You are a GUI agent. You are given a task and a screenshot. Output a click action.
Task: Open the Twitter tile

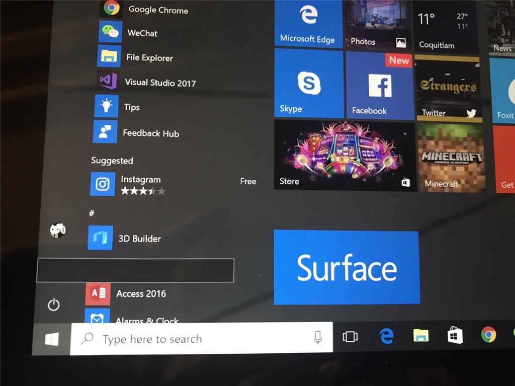click(x=448, y=88)
